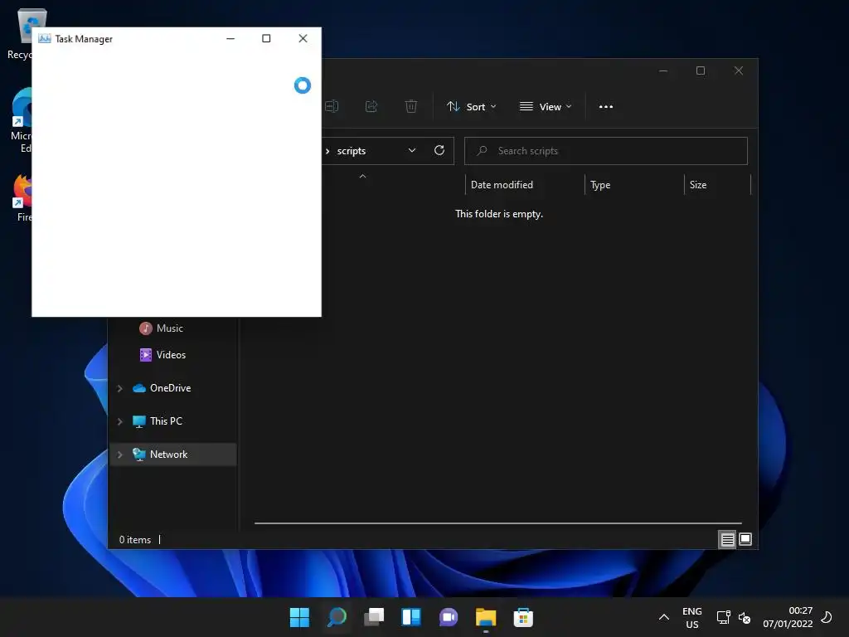Screen dimensions: 849x637
Task: Open Microsoft Store from taskbar
Action: pyautogui.click(x=523, y=617)
